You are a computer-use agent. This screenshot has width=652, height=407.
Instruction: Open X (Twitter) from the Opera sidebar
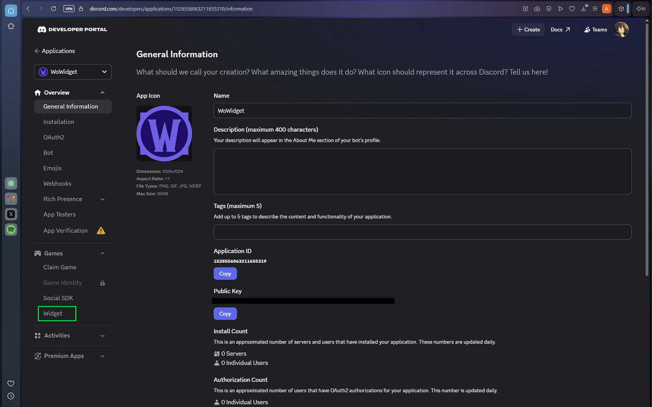pyautogui.click(x=11, y=214)
